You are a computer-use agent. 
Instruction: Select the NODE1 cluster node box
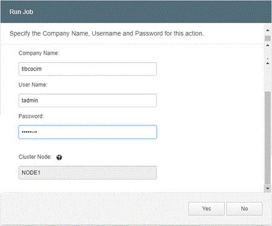click(87, 172)
